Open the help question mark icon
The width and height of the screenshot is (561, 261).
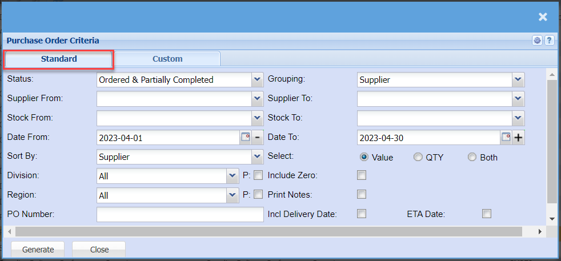pyautogui.click(x=549, y=41)
